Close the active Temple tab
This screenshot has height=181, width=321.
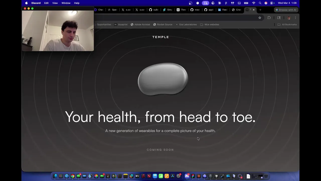click(254, 10)
